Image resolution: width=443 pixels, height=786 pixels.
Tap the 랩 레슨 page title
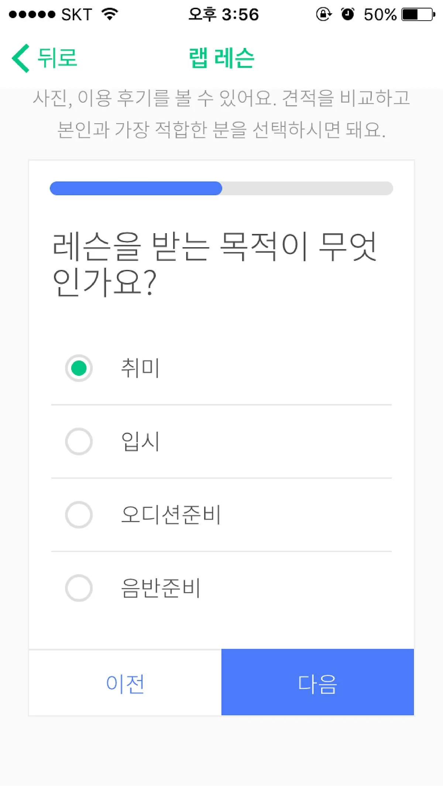point(221,58)
